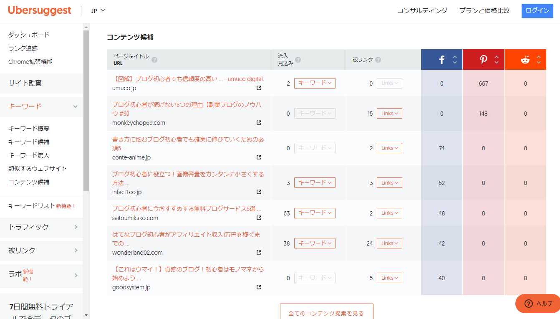Image resolution: width=560 pixels, height=319 pixels.
Task: Open external link icon for conte-anime.jp
Action: pos(259,157)
